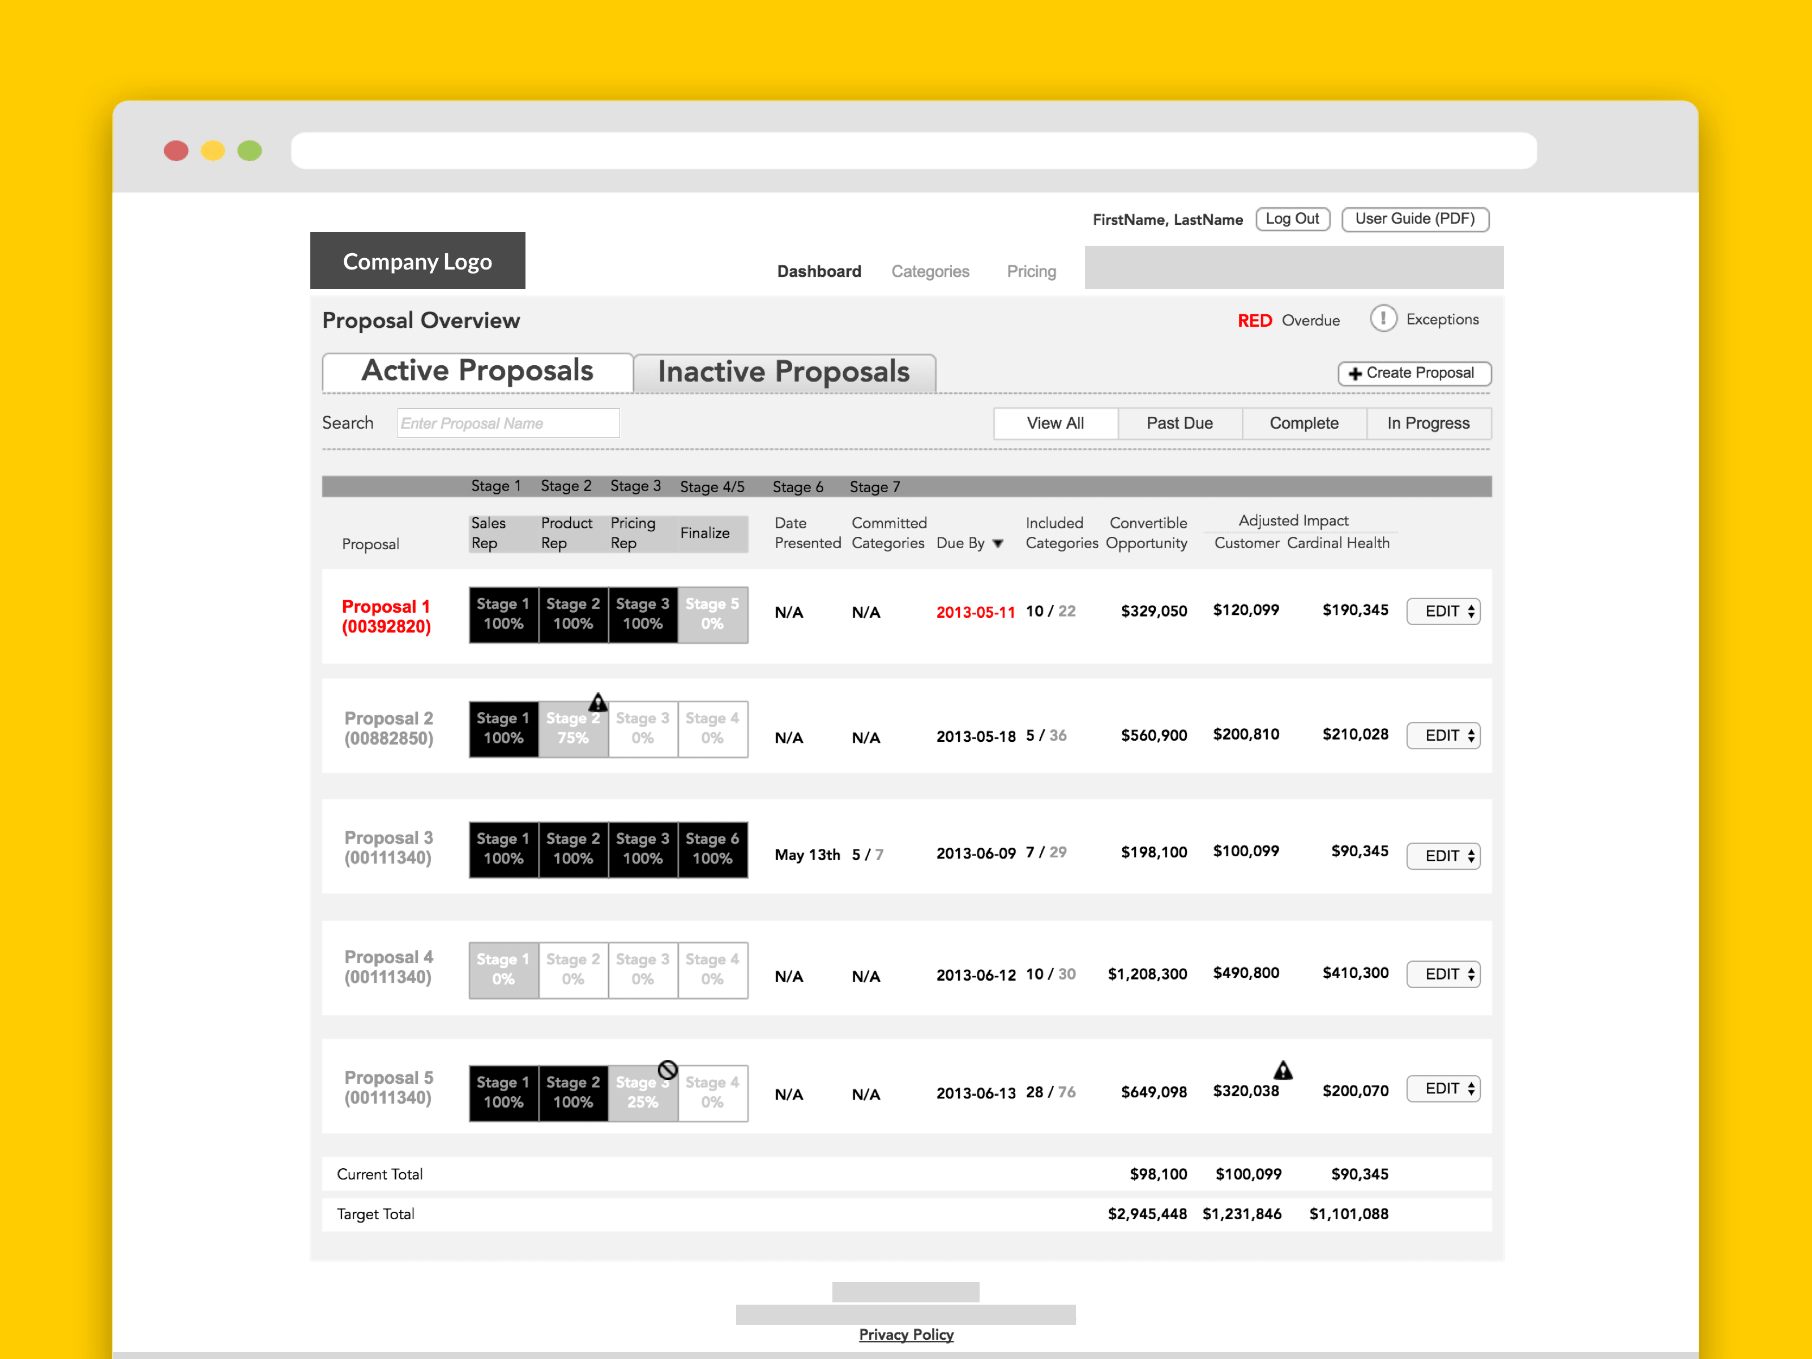Viewport: 1812px width, 1359px height.
Task: Open EDIT dropdown for Proposal 3
Action: coord(1443,855)
